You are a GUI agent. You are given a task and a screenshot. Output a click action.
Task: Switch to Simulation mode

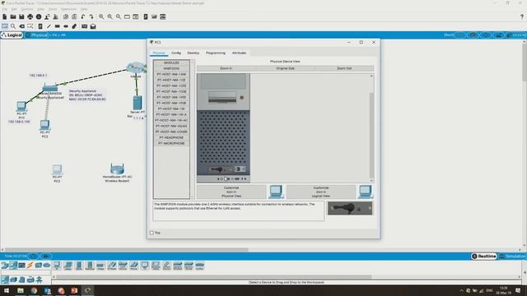512,256
